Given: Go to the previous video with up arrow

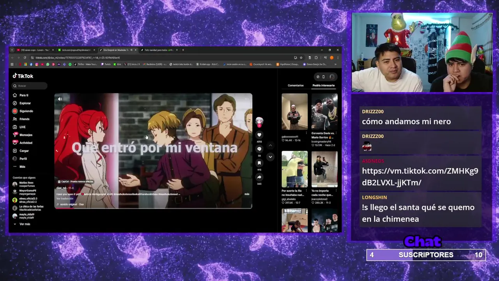Looking at the screenshot, I should [270, 145].
